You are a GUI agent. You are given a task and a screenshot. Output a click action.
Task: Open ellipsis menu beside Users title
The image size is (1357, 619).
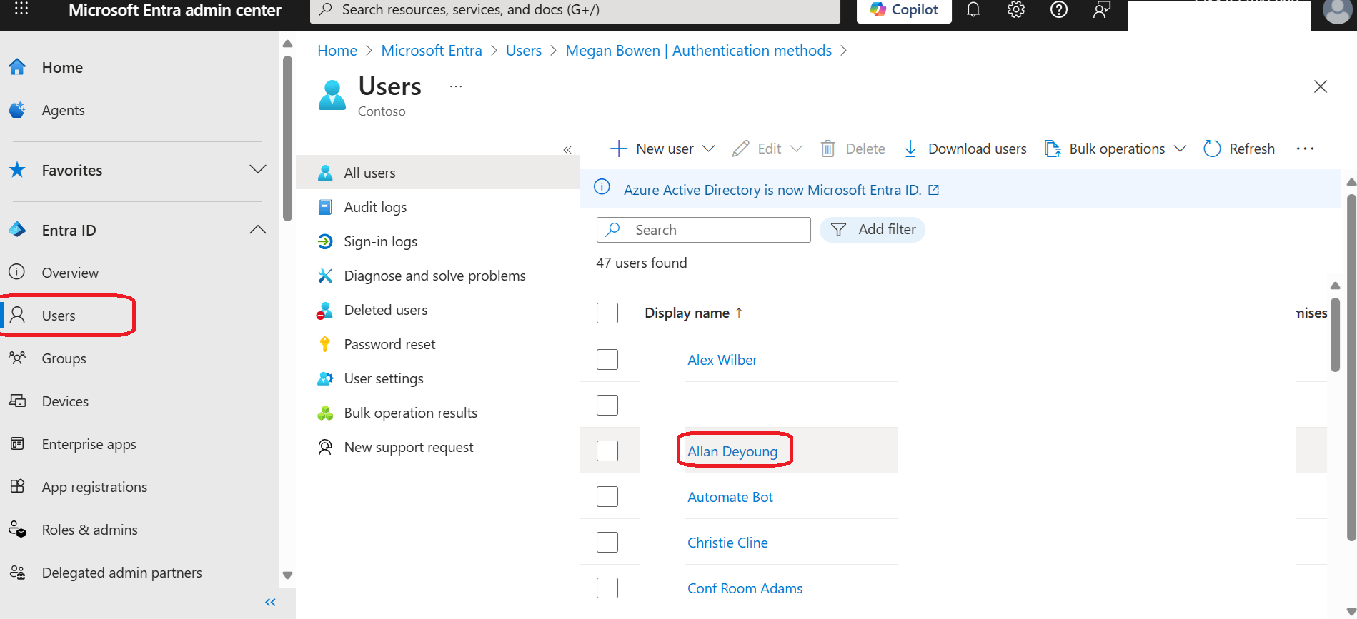coord(456,86)
